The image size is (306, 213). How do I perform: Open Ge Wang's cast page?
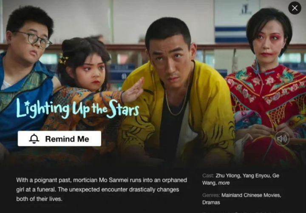[241, 179]
